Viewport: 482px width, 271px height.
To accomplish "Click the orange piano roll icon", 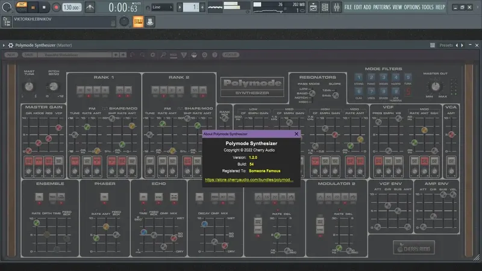I will [x=138, y=22].
